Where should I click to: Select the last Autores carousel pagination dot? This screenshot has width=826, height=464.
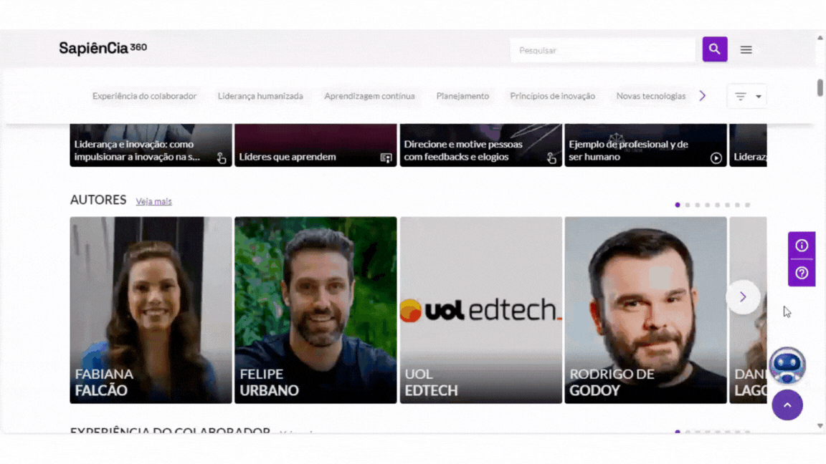[x=748, y=205]
